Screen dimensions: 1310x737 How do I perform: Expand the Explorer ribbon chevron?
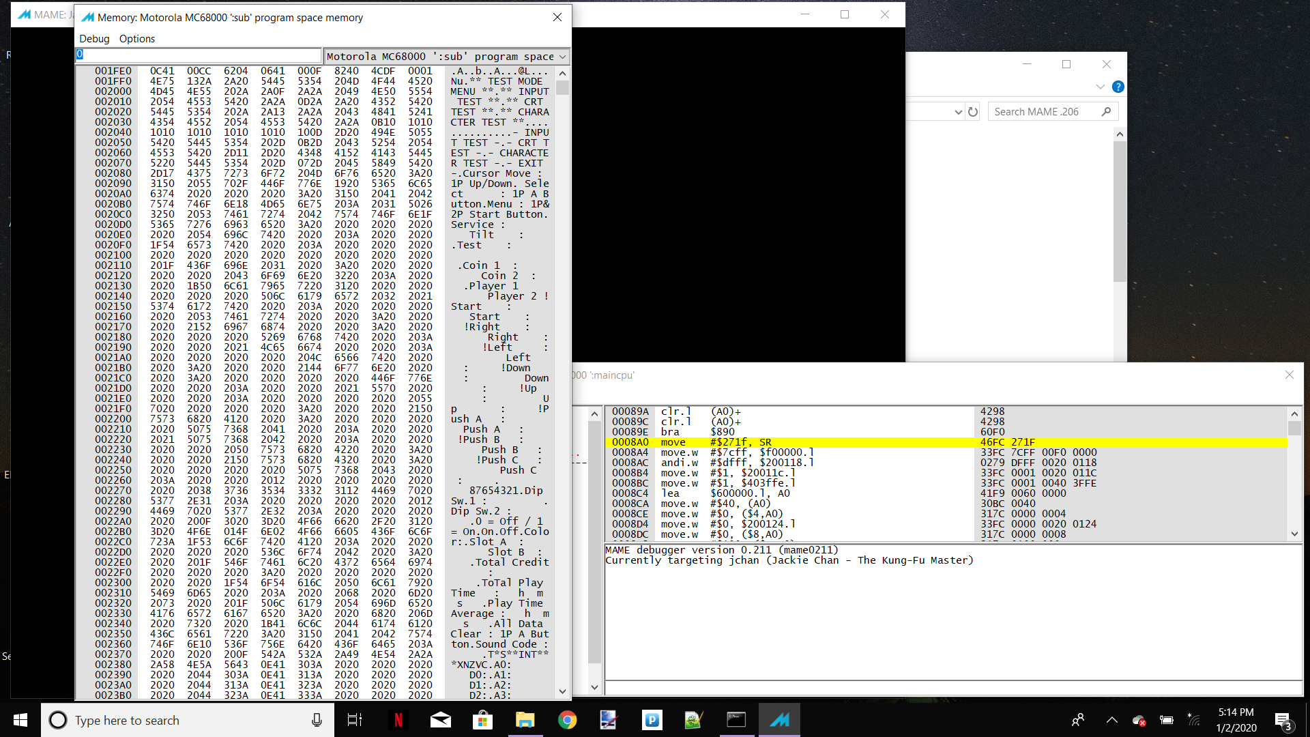point(1100,87)
